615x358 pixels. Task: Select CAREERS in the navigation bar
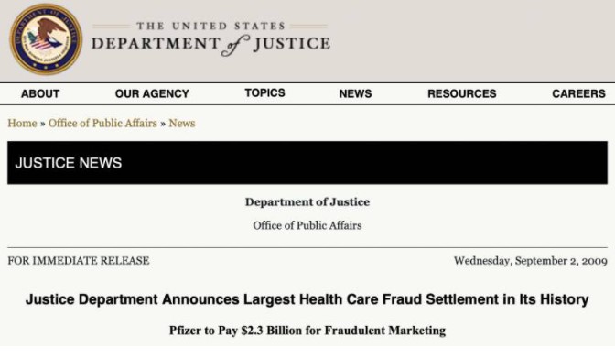click(x=579, y=93)
